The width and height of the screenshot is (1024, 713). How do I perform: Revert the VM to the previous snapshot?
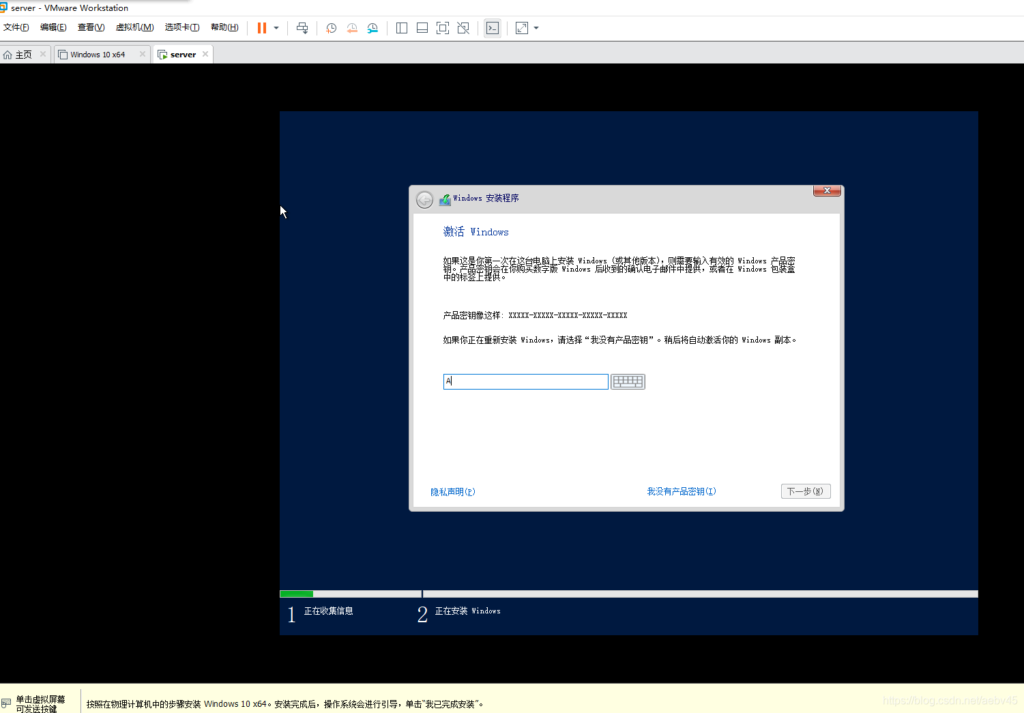[x=352, y=28]
